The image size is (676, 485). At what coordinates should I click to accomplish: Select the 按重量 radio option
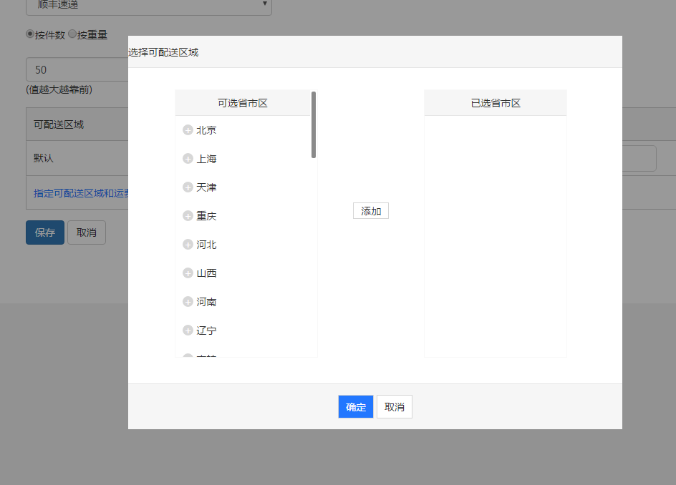click(72, 34)
